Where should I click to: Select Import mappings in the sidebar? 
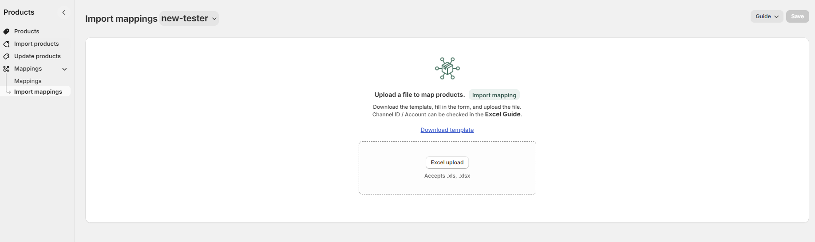[x=38, y=91]
